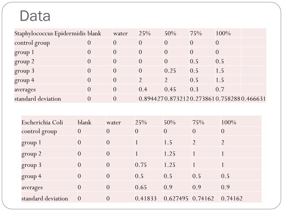Select the 'Staphylococcus Epidermidis' header cell
Image resolution: width=283 pixels, height=212 pixels.
click(50, 33)
